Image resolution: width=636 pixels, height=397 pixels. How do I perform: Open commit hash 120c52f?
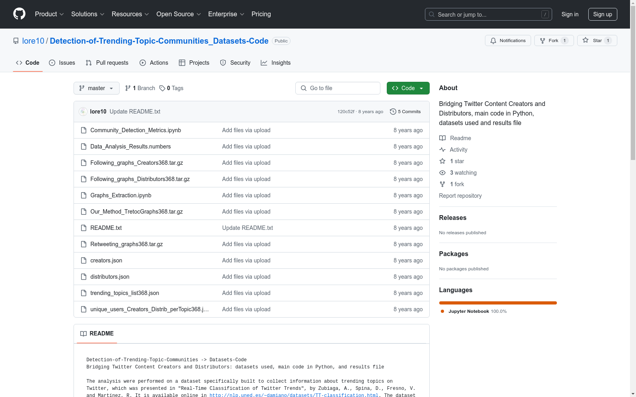(x=346, y=112)
